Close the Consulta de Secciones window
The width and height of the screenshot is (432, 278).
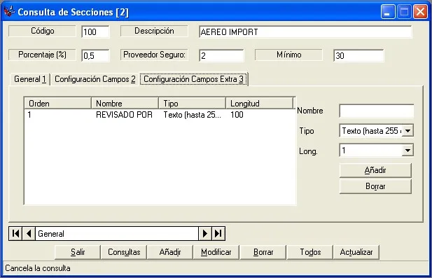(x=420, y=12)
